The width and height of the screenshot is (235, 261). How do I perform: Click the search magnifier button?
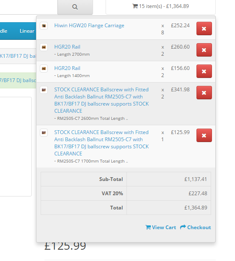[75, 7]
